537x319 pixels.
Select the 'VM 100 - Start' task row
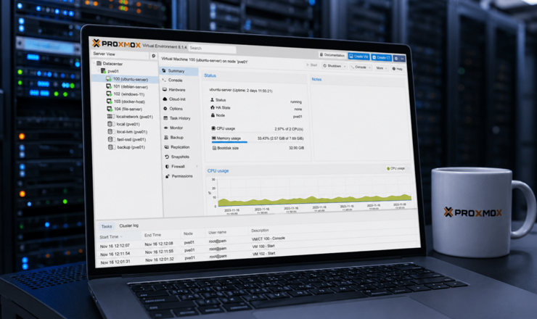click(x=258, y=249)
